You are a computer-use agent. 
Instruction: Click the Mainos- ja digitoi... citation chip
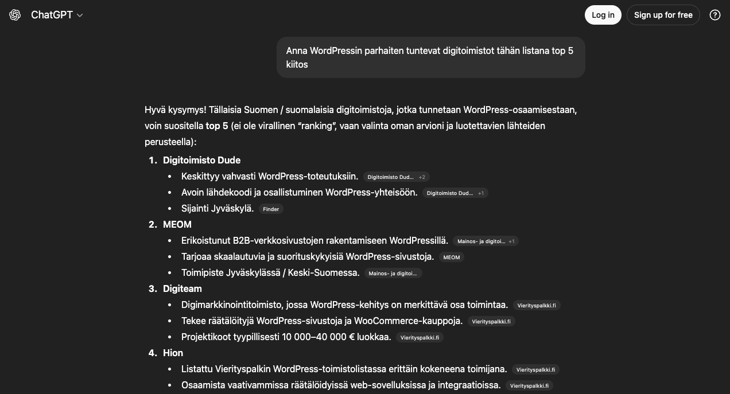(393, 273)
